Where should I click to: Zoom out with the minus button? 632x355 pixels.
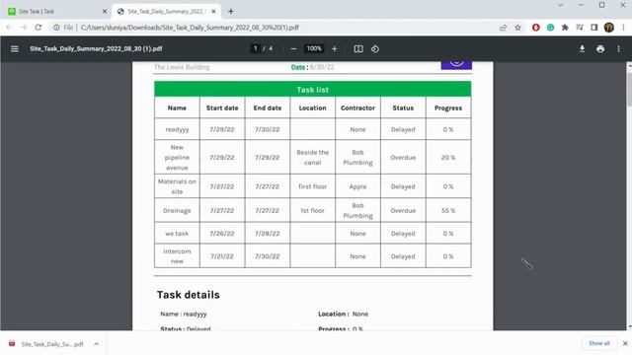pyautogui.click(x=293, y=48)
